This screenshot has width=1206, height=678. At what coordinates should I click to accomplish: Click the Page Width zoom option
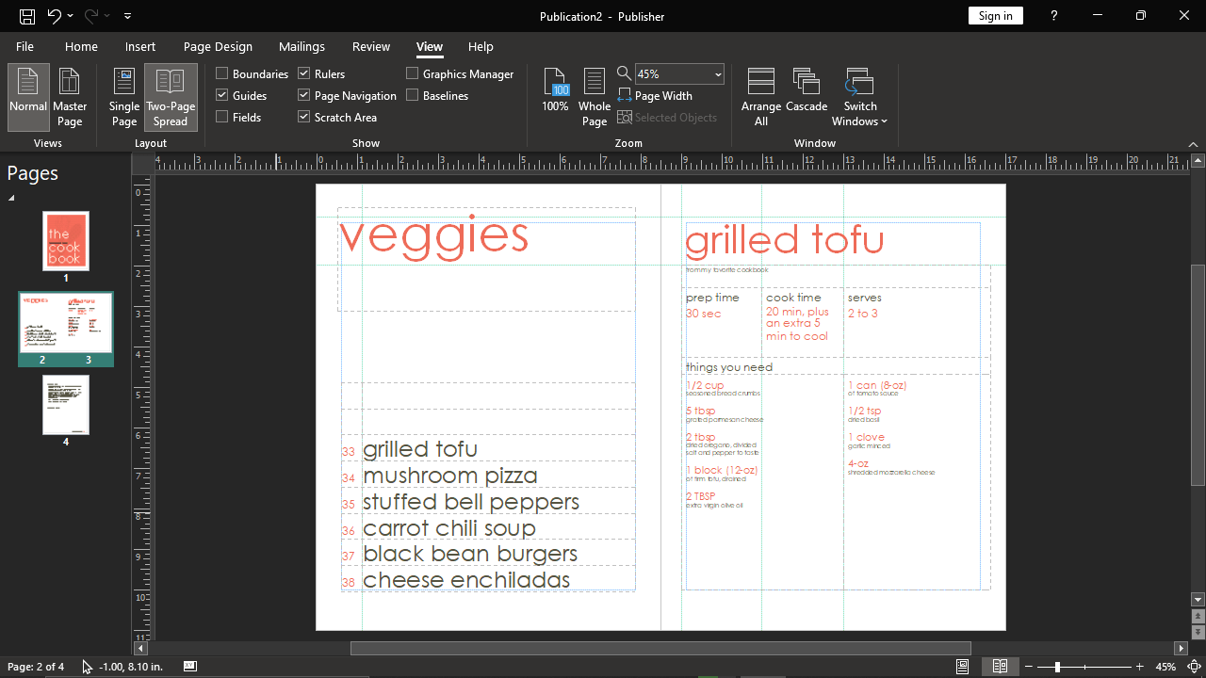click(656, 95)
